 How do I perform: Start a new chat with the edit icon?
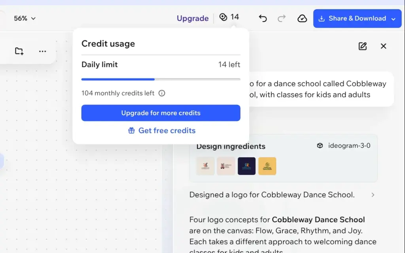point(363,46)
